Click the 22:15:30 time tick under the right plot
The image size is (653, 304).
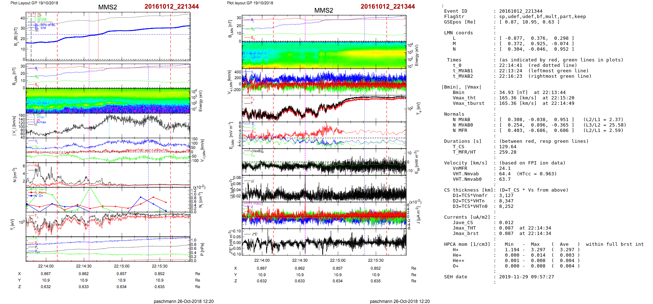(x=375, y=260)
